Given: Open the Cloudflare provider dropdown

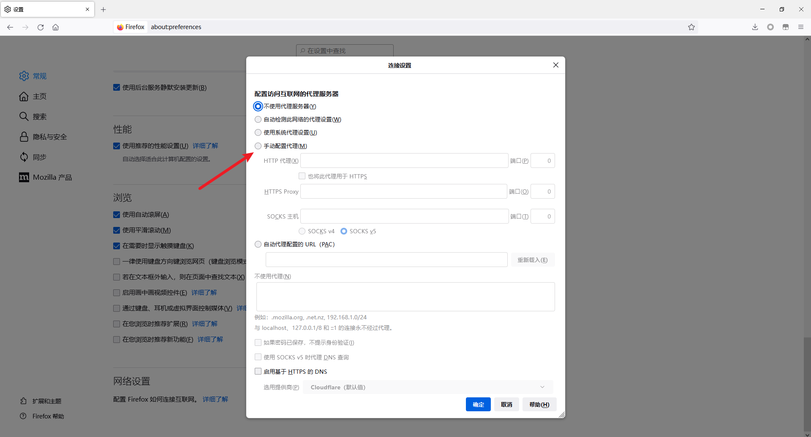Looking at the screenshot, I should [x=428, y=387].
